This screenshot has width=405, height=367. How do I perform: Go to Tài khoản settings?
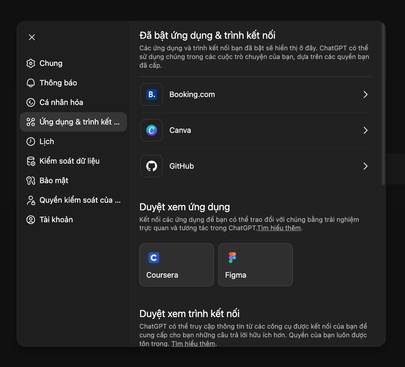point(73,220)
